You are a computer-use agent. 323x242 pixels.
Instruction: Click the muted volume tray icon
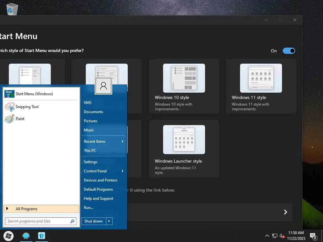click(x=282, y=236)
